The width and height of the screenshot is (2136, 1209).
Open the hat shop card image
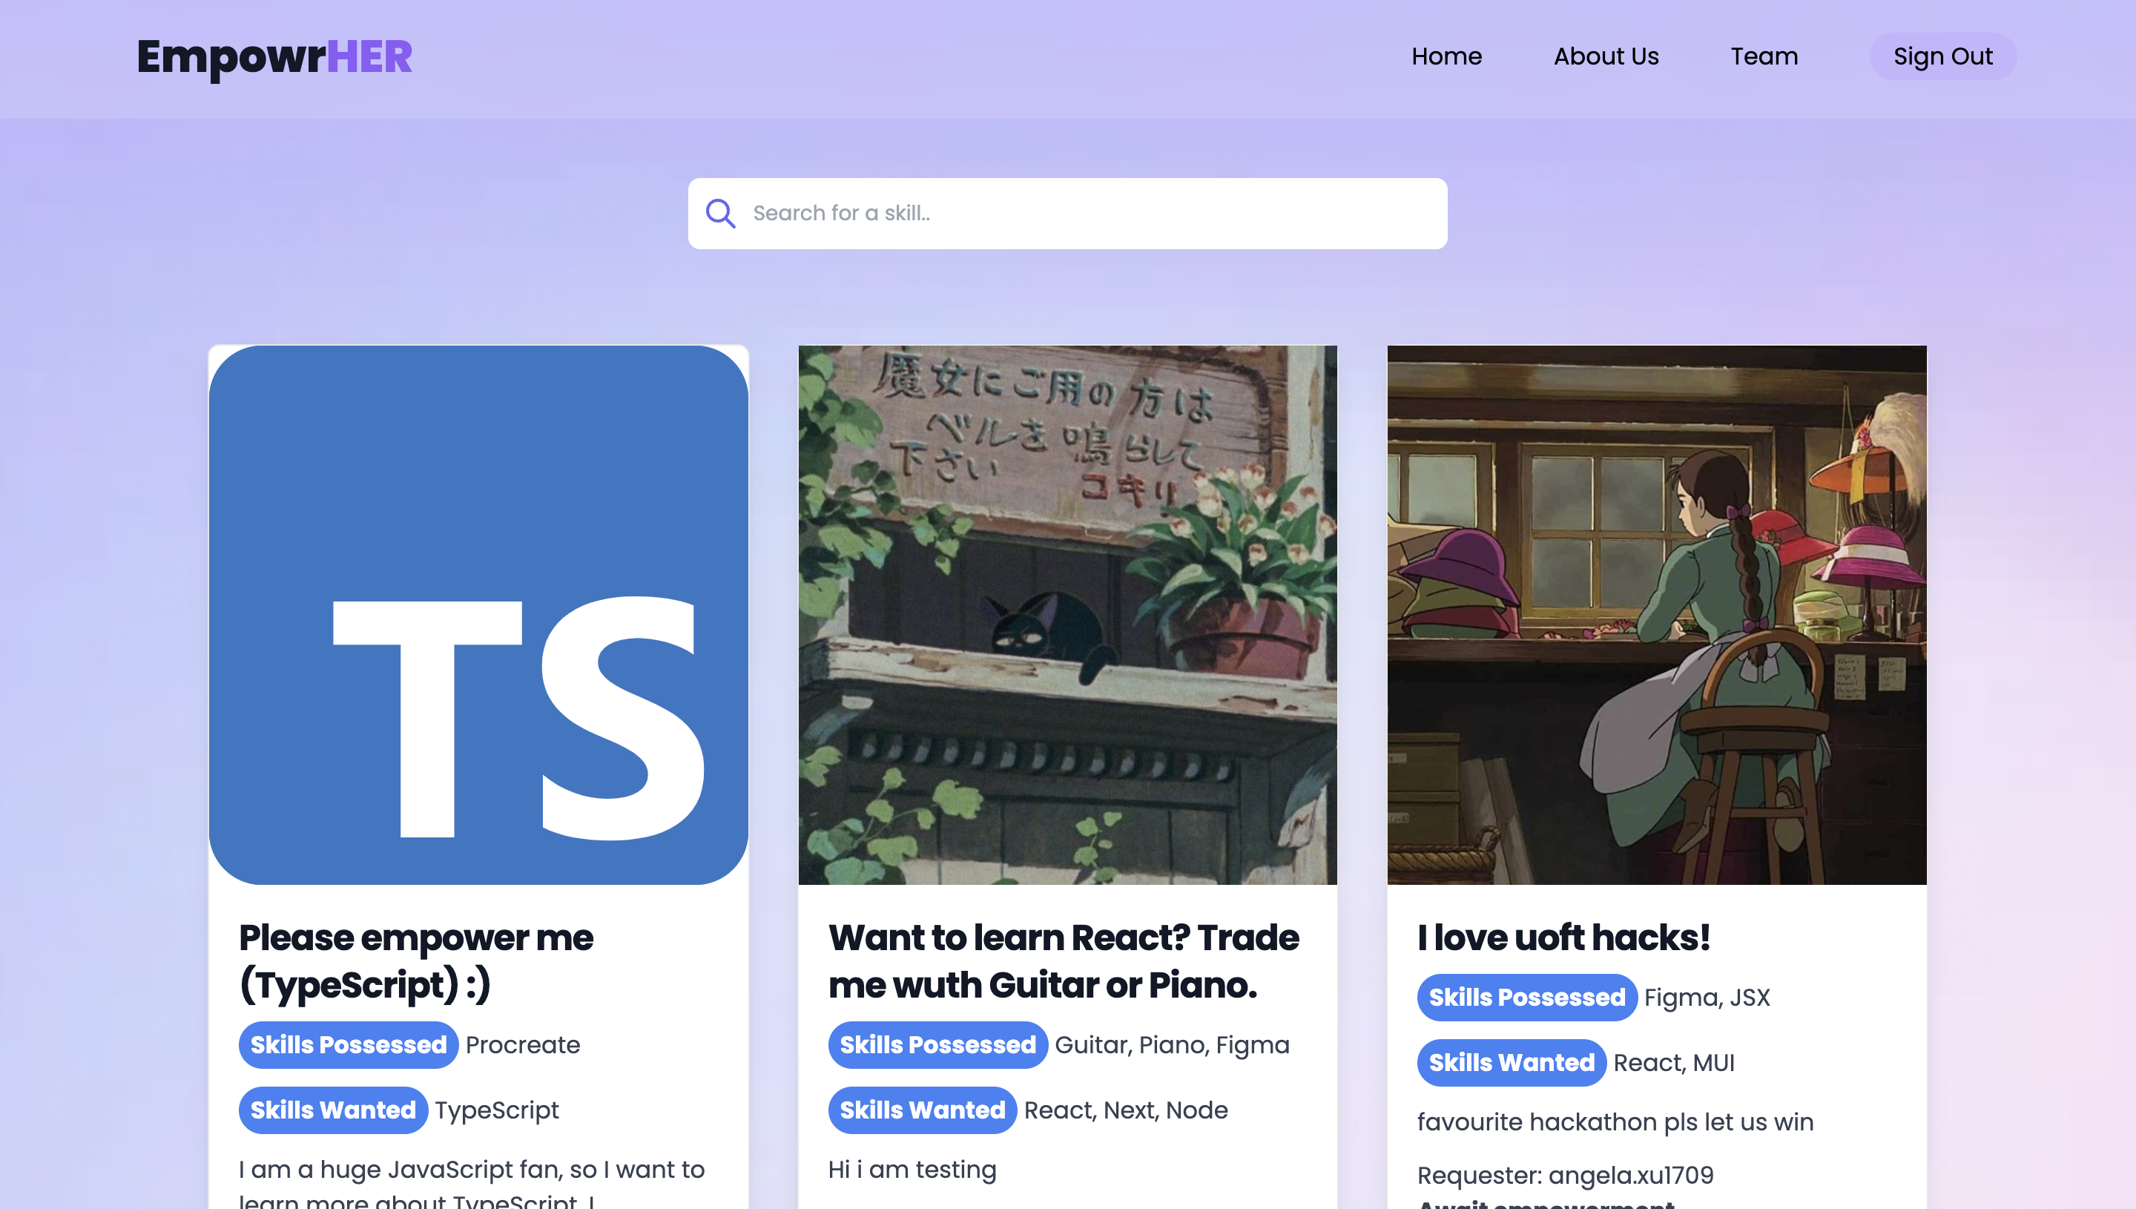coord(1656,614)
